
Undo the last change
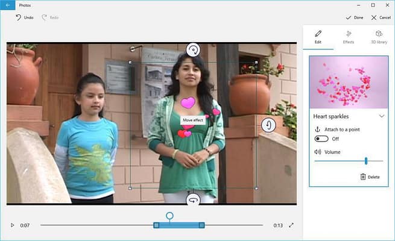pyautogui.click(x=25, y=17)
